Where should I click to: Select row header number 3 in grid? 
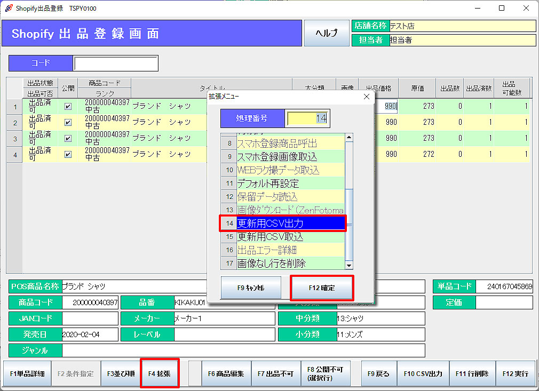point(14,138)
